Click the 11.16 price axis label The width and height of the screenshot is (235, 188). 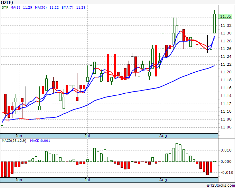pyautogui.click(x=226, y=88)
